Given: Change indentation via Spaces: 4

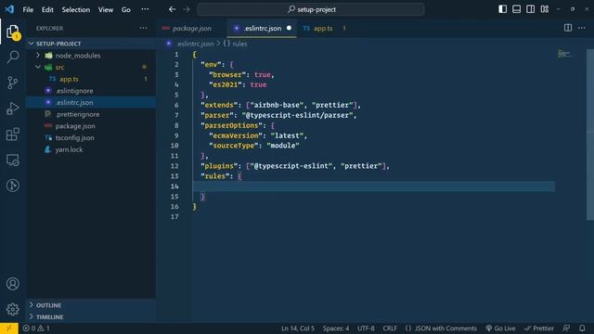Looking at the screenshot, I should (x=336, y=328).
